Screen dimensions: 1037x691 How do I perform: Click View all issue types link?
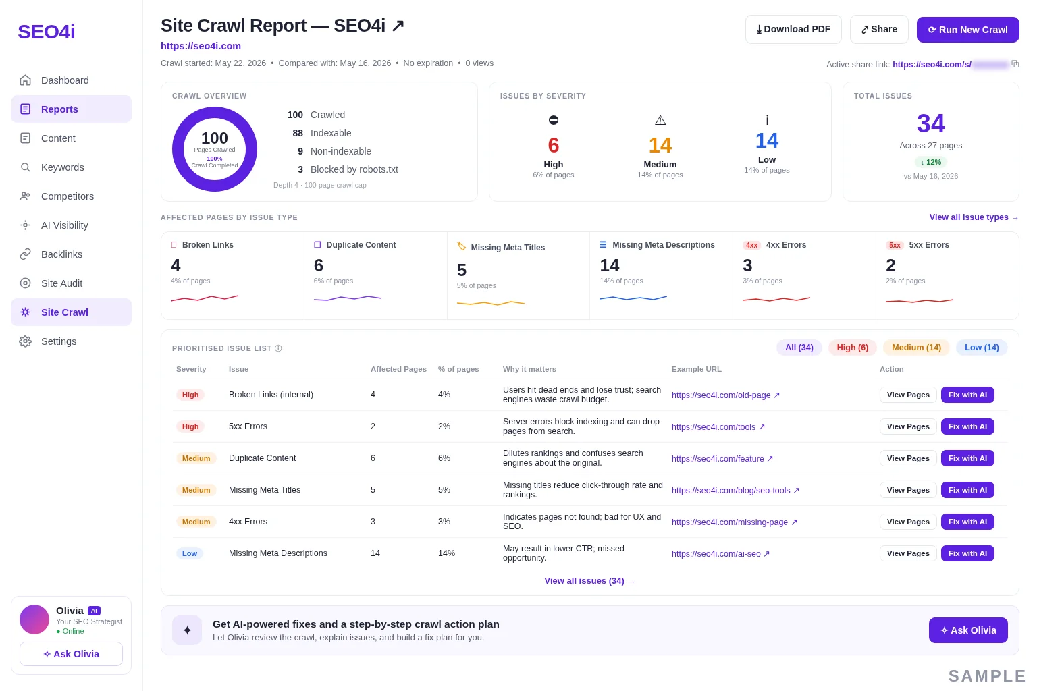pyautogui.click(x=974, y=217)
